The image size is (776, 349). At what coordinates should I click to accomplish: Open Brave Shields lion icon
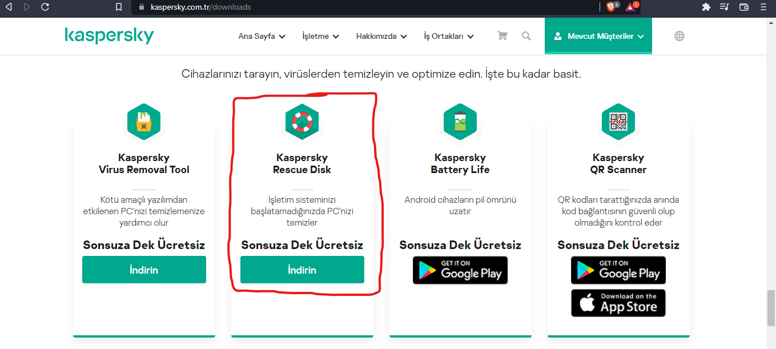coord(612,7)
